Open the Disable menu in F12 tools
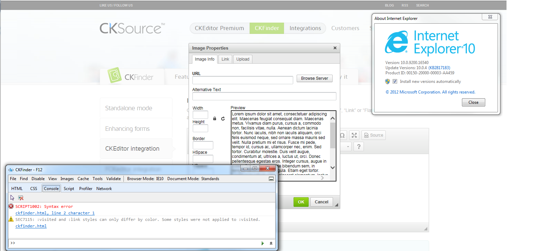Screen dimensions: 536x251 (38, 179)
